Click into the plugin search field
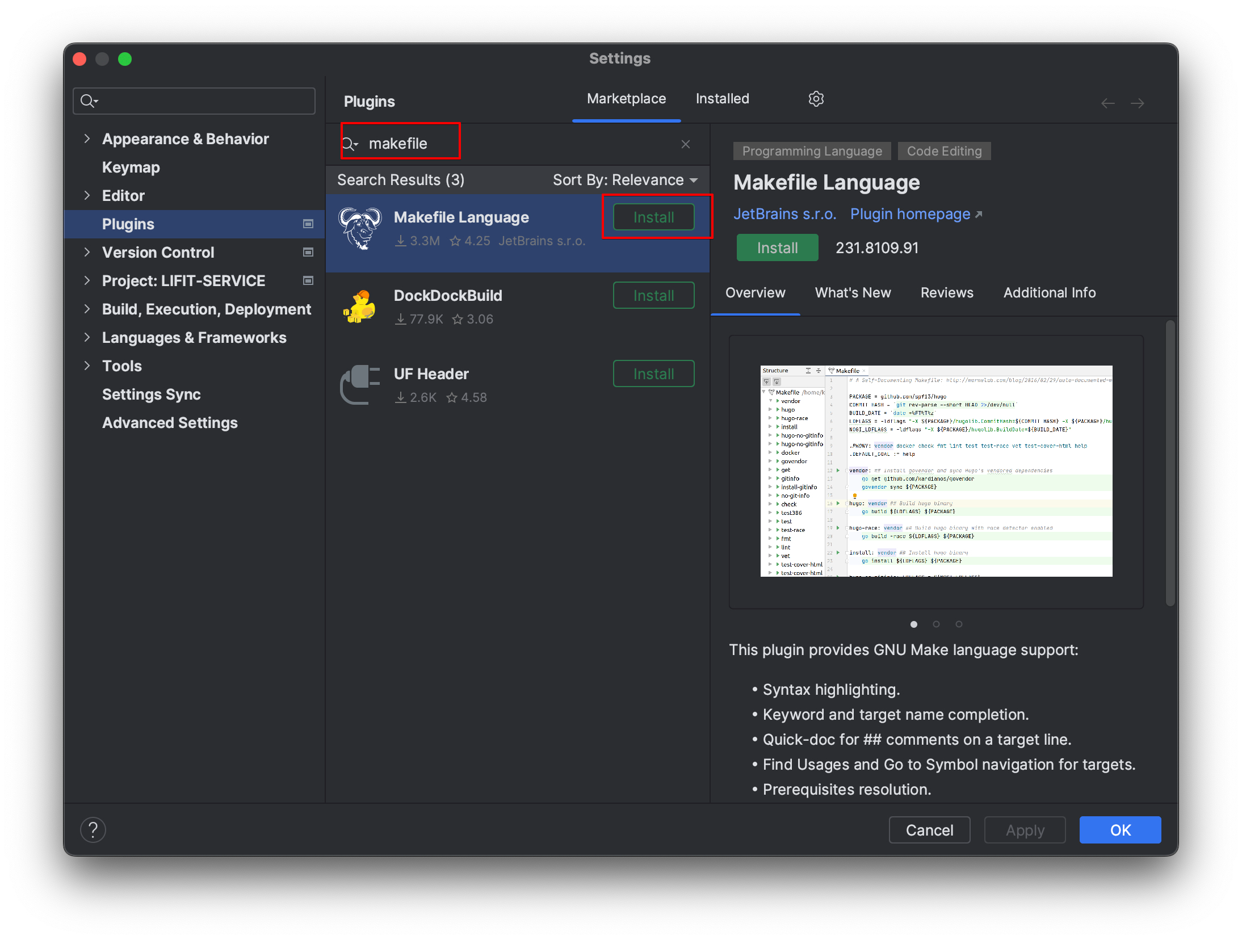The height and width of the screenshot is (940, 1242). 517,144
